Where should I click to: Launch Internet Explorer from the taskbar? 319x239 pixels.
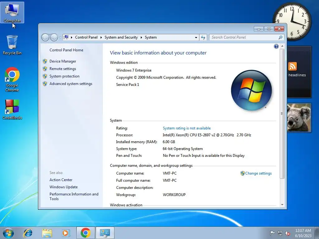coord(28,233)
